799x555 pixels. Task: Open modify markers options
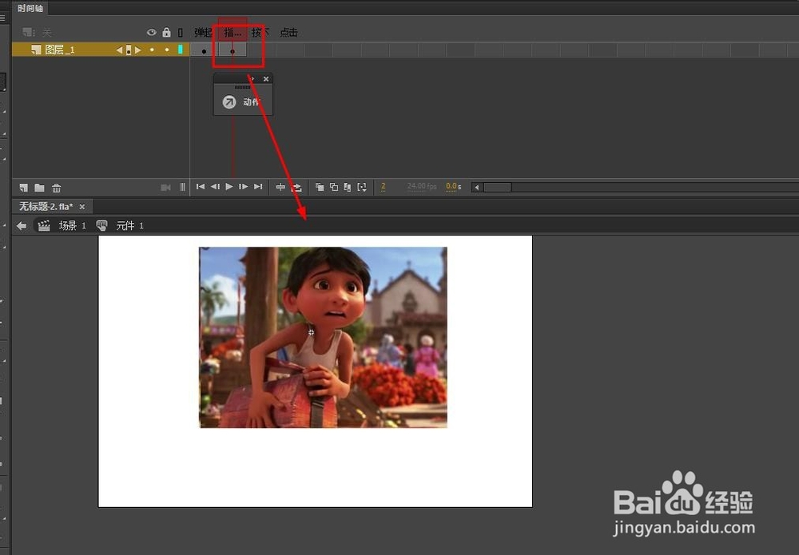tap(362, 188)
